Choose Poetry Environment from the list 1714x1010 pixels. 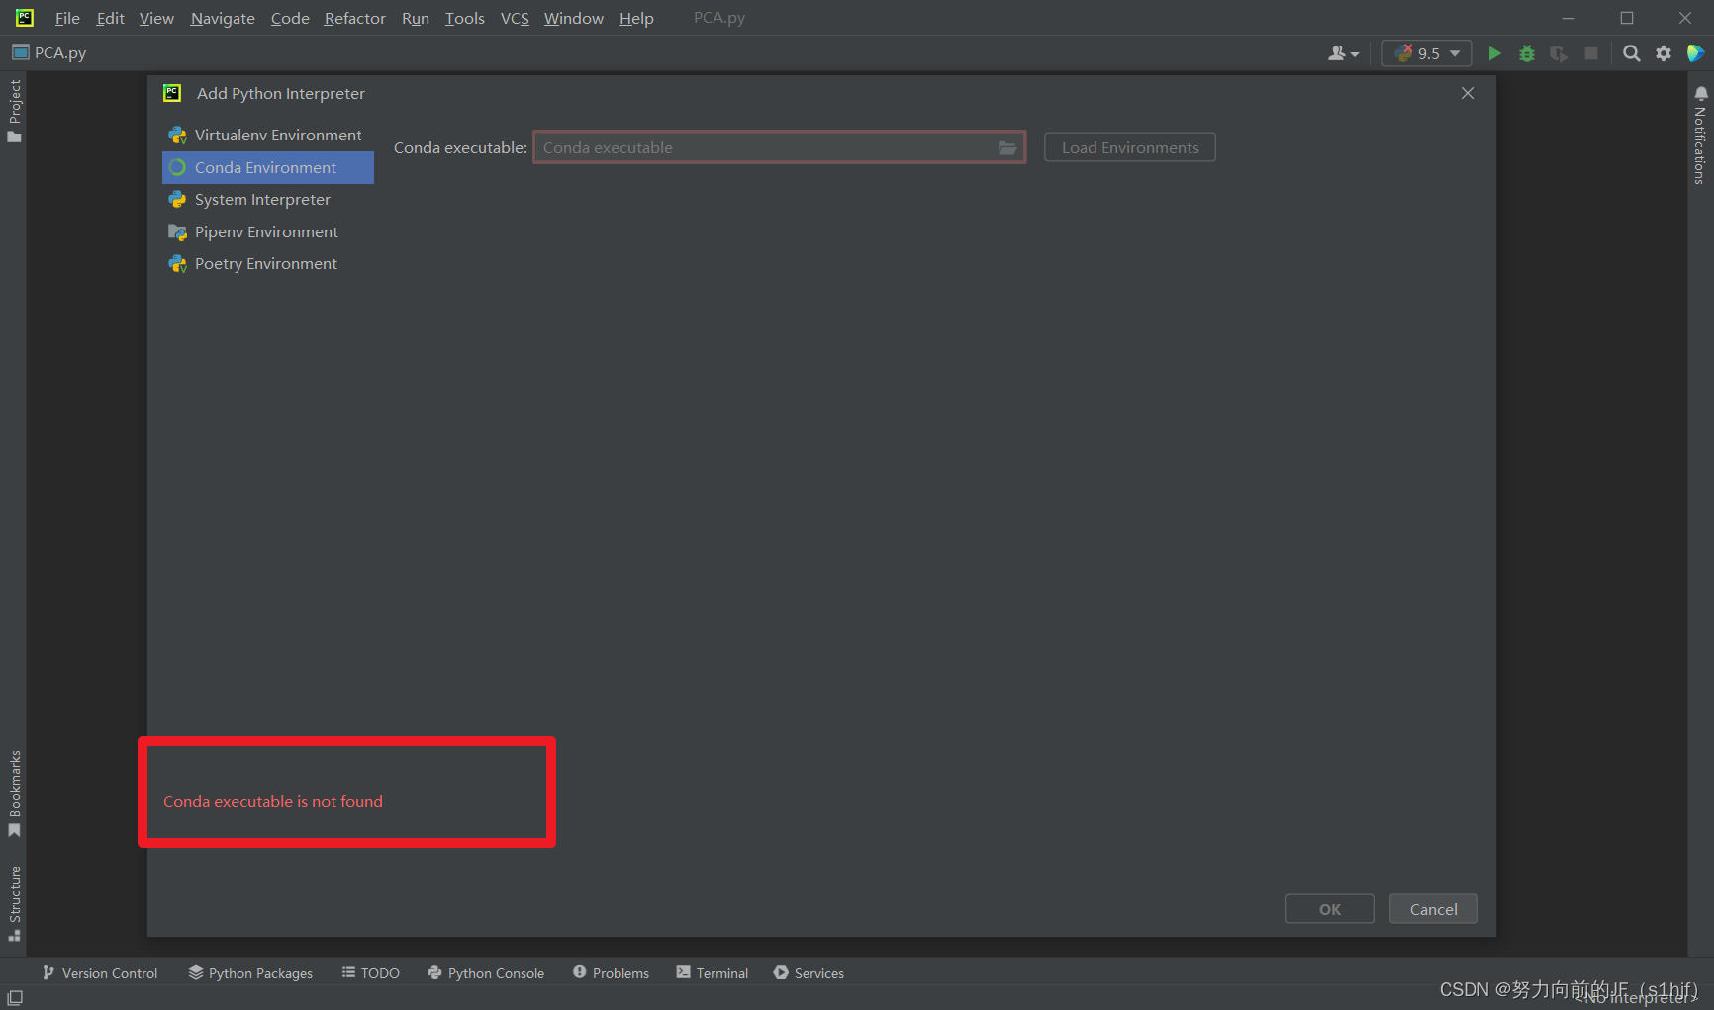click(265, 264)
